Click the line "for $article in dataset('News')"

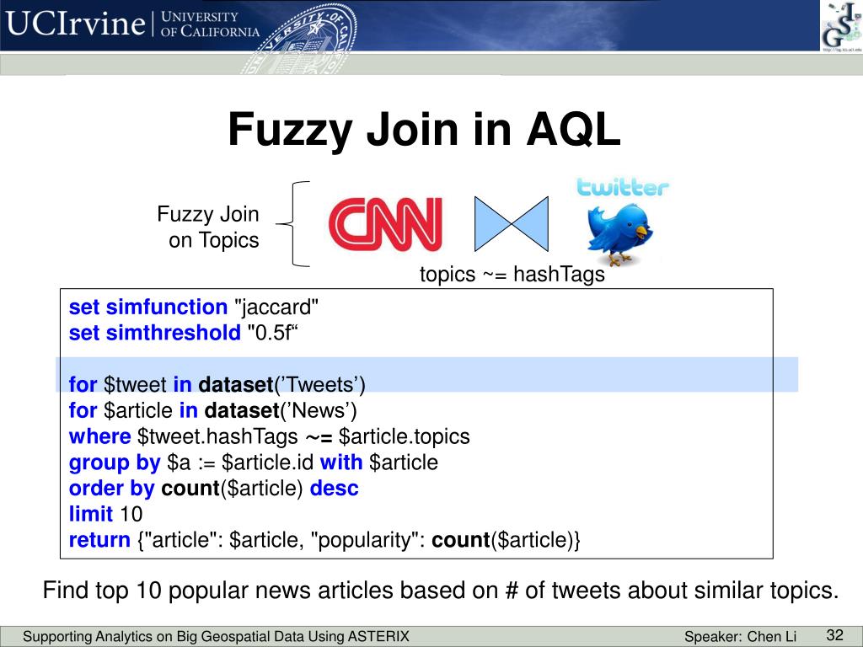click(x=213, y=410)
